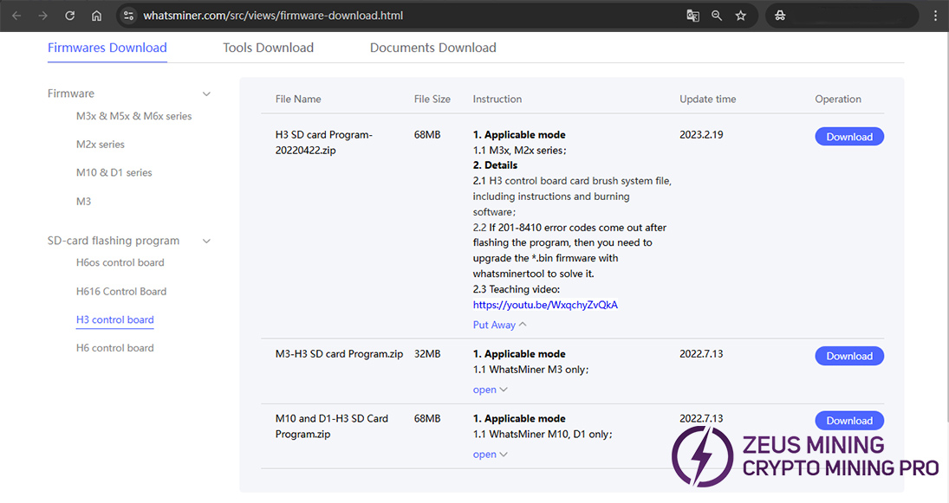Screen dimensions: 949x503
Task: Open the teaching video YouTube link
Action: [x=545, y=304]
